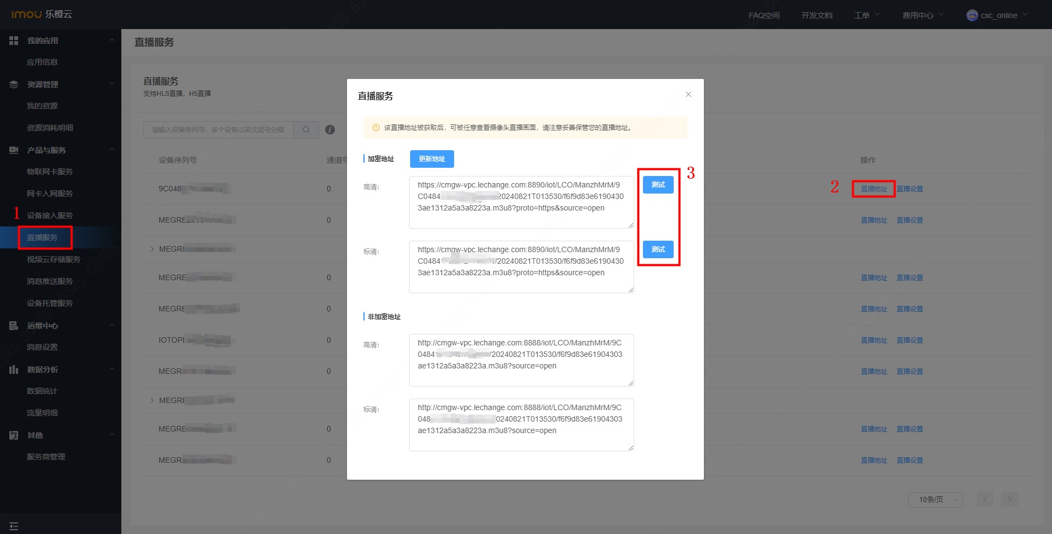
Task: Click the 资源管理 layers icon in sidebar
Action: (14, 84)
